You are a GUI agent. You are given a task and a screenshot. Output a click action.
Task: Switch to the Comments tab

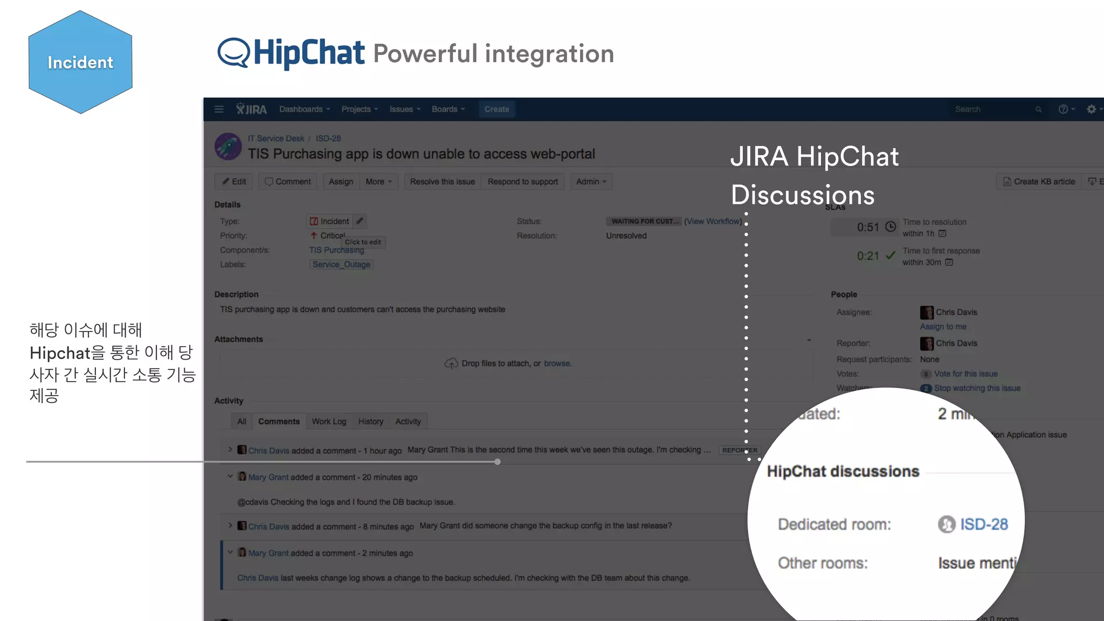(279, 422)
